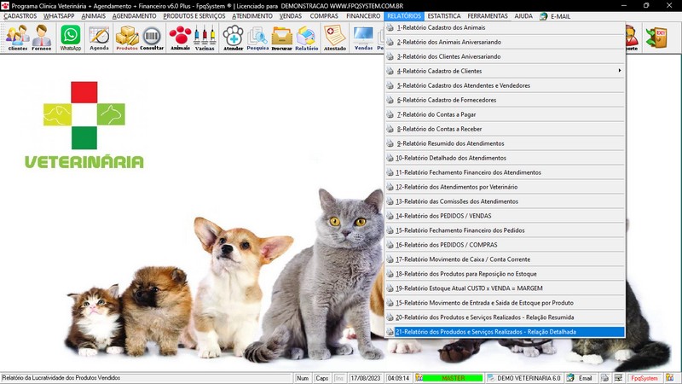Select 13-Relatório das Comissões dos Atendimentos
The height and width of the screenshot is (384, 682).
click(x=505, y=201)
